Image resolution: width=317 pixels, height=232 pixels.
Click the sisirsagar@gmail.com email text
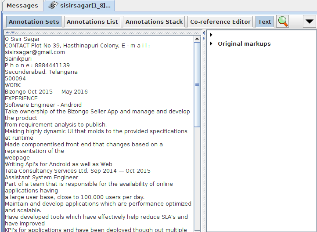35,52
